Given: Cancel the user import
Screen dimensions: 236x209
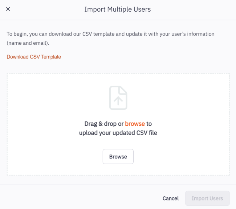Looking at the screenshot, I should pos(170,198).
